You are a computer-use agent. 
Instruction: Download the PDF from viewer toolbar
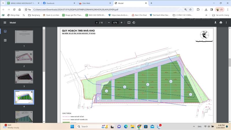click(215, 23)
